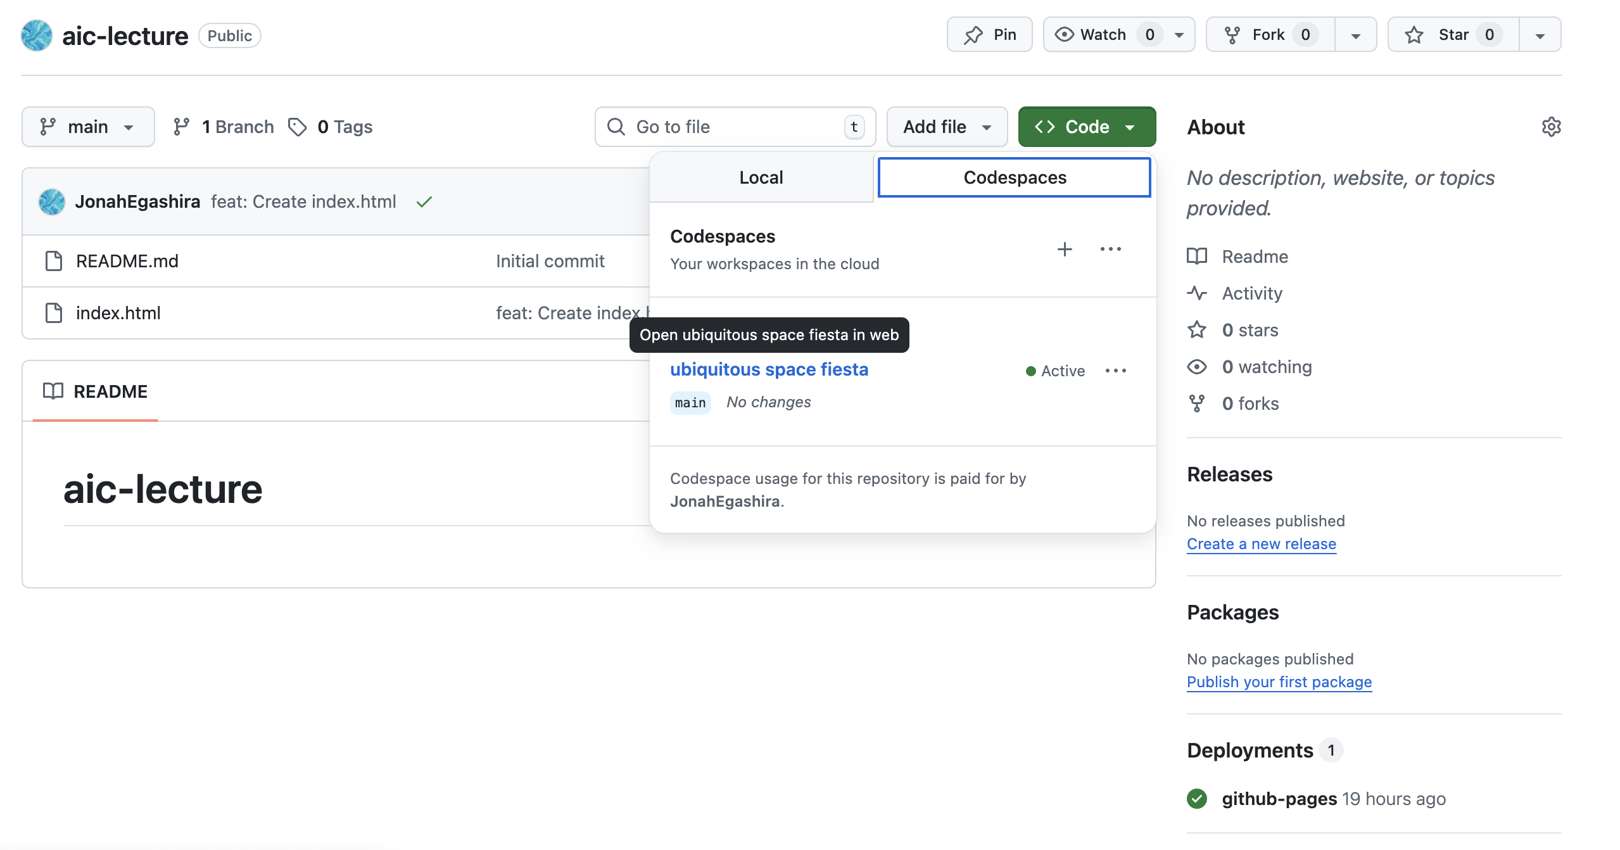The height and width of the screenshot is (850, 1620).
Task: Expand the Add file dropdown
Action: point(947,127)
